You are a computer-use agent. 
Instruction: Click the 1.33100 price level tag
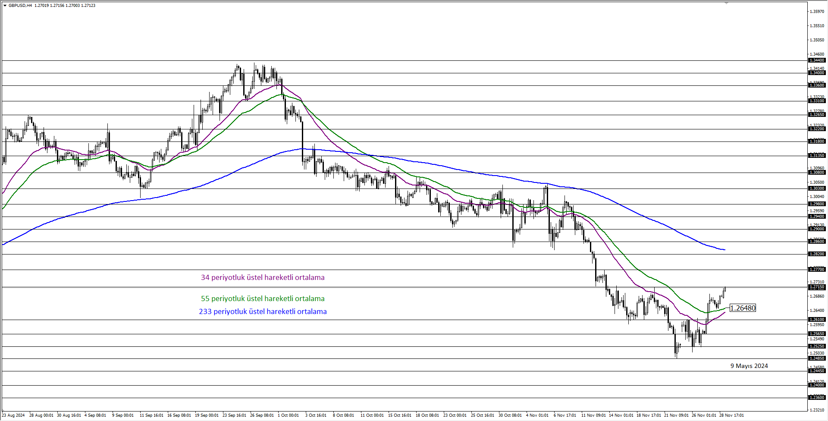[x=817, y=101]
